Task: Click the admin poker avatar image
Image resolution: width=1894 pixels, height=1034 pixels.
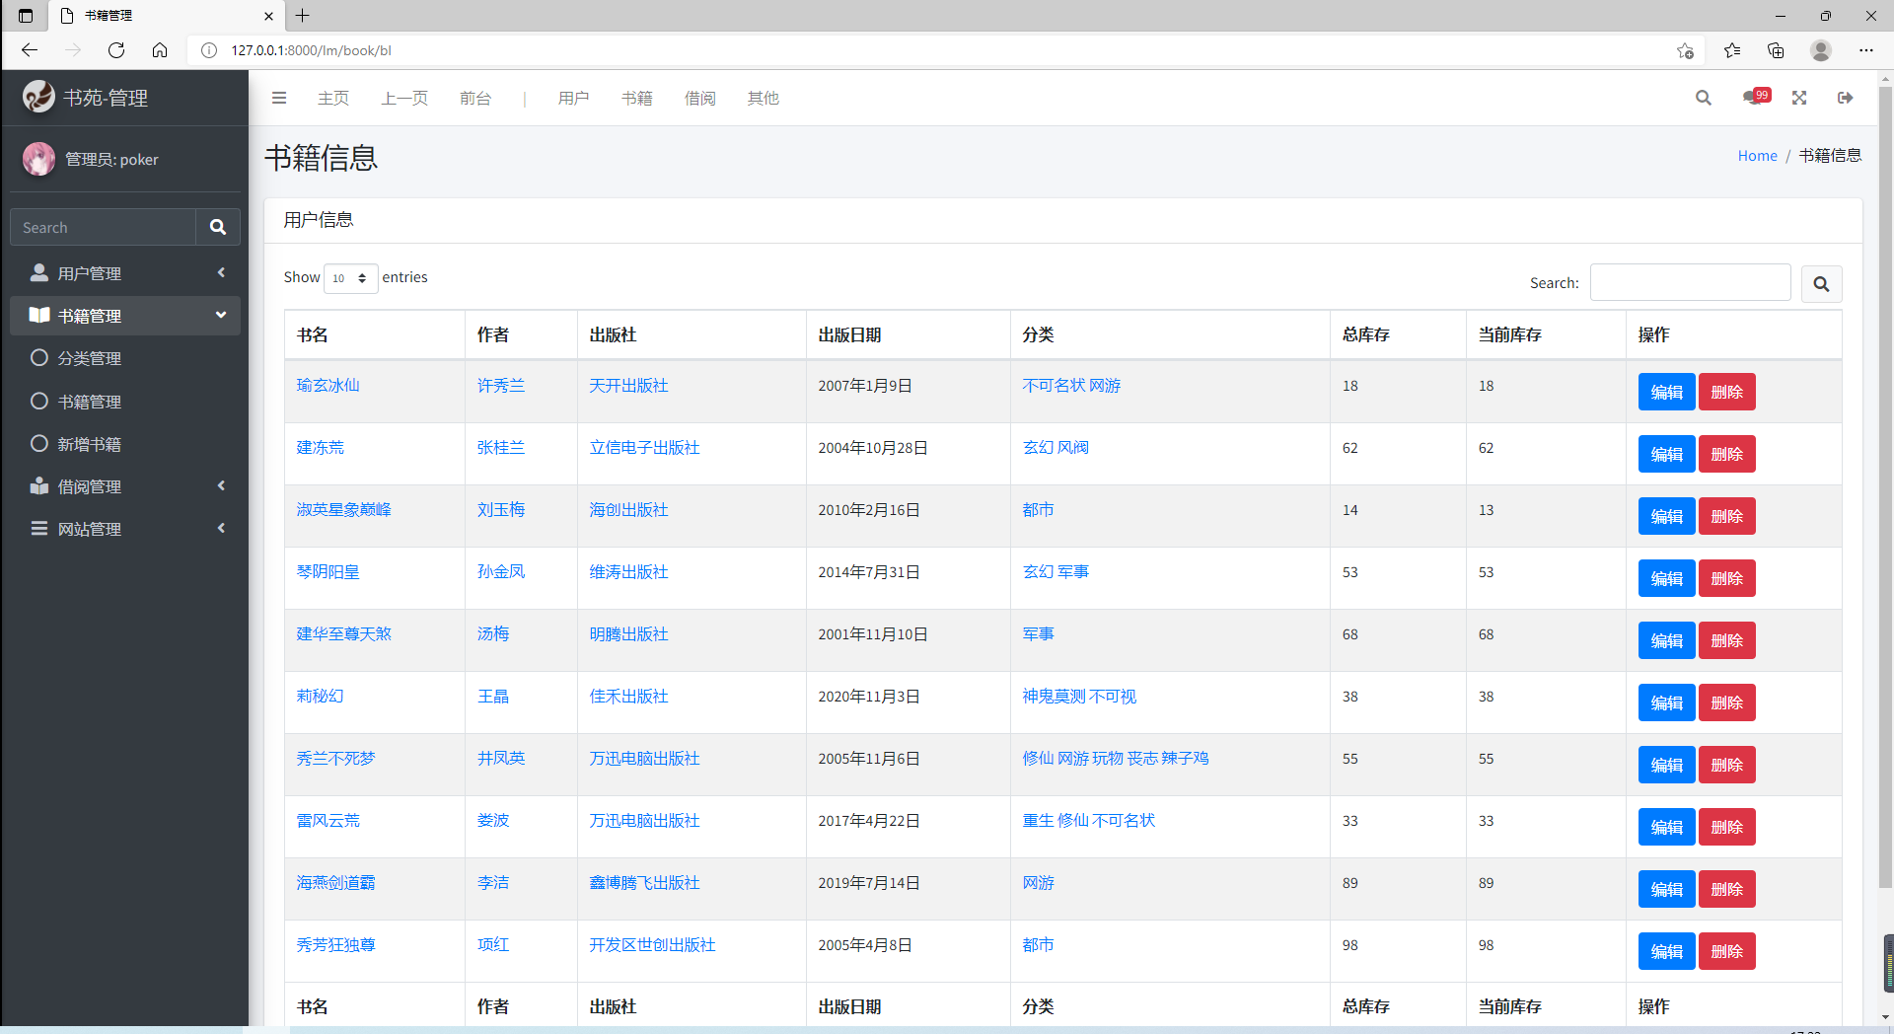Action: [38, 159]
